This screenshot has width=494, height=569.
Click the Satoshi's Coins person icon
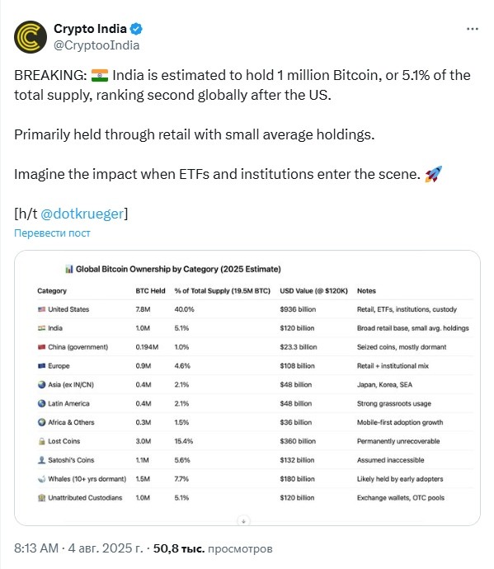coord(42,460)
